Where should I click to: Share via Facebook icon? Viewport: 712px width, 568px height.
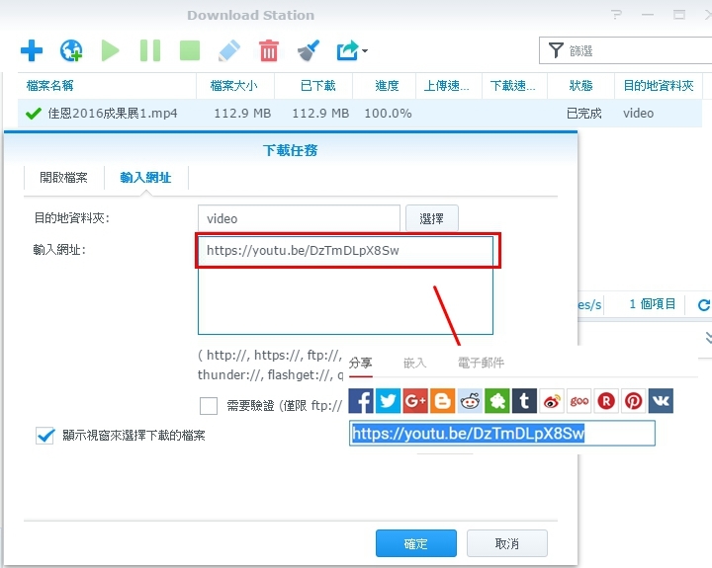click(x=361, y=401)
